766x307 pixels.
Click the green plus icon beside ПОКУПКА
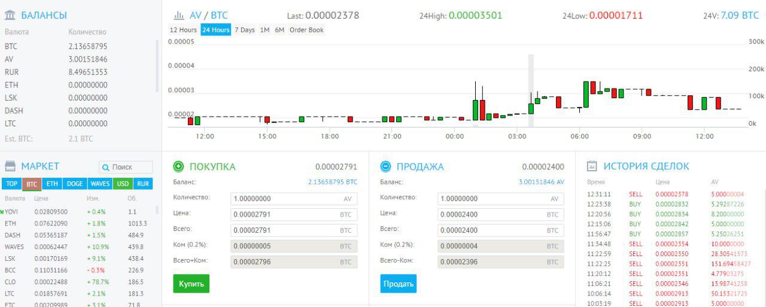tap(178, 166)
